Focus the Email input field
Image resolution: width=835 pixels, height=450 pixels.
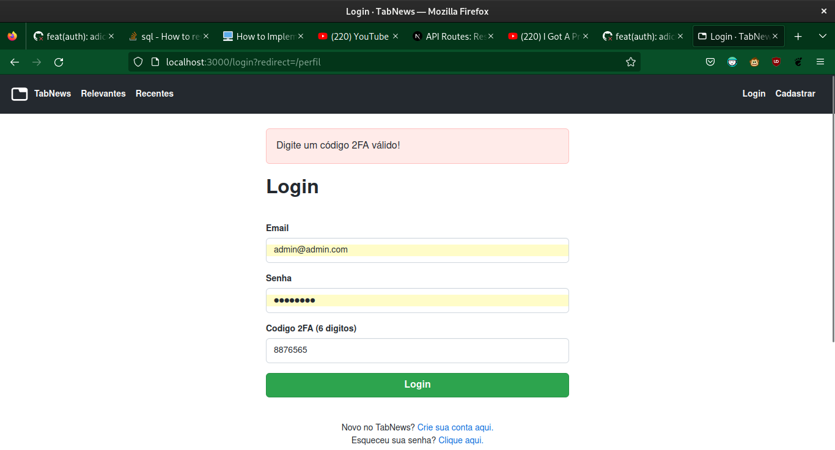[x=417, y=250]
